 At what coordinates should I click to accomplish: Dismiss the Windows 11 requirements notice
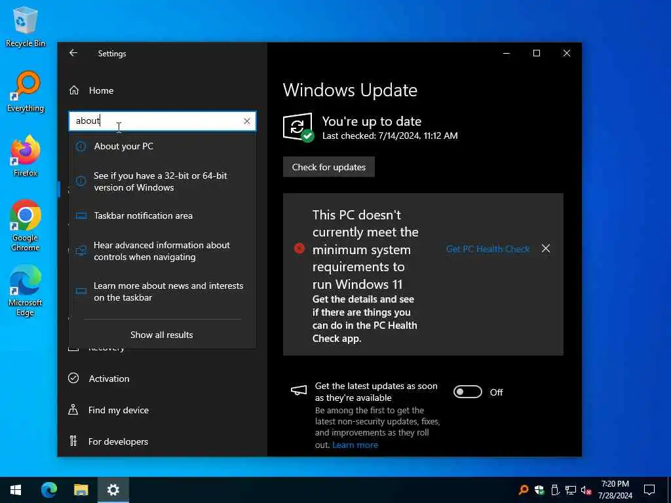(546, 248)
